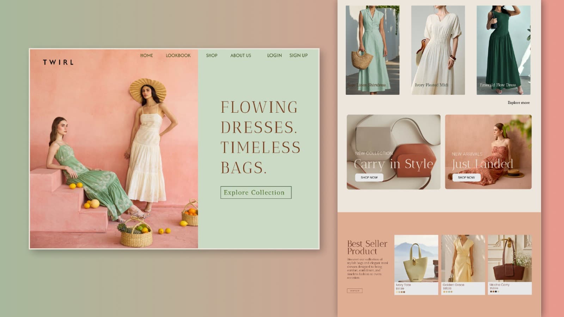Image resolution: width=564 pixels, height=317 pixels.
Task: Pick the first color swatch under Ivory Tote
Action: coord(397,292)
